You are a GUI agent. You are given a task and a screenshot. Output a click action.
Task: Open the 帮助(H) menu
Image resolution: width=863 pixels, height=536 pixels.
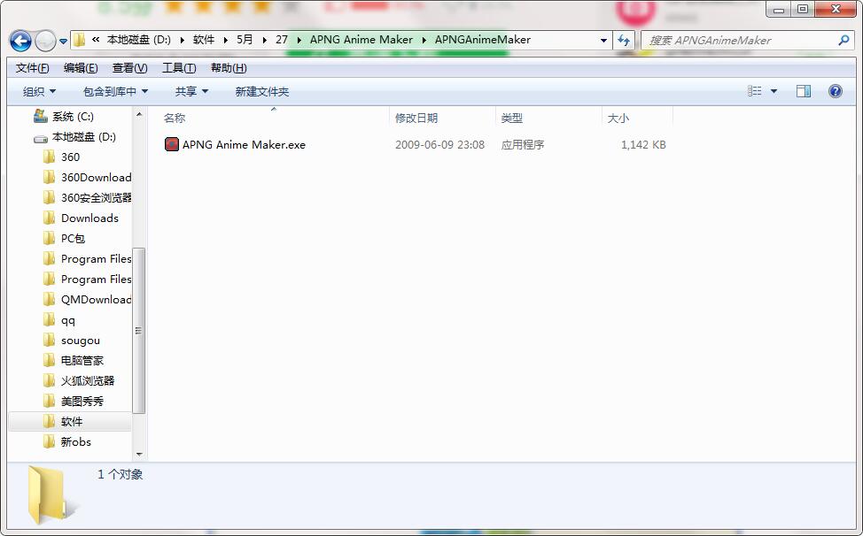coord(229,68)
